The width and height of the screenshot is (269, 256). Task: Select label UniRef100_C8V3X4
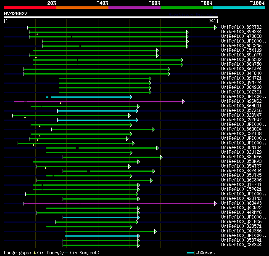(241, 245)
